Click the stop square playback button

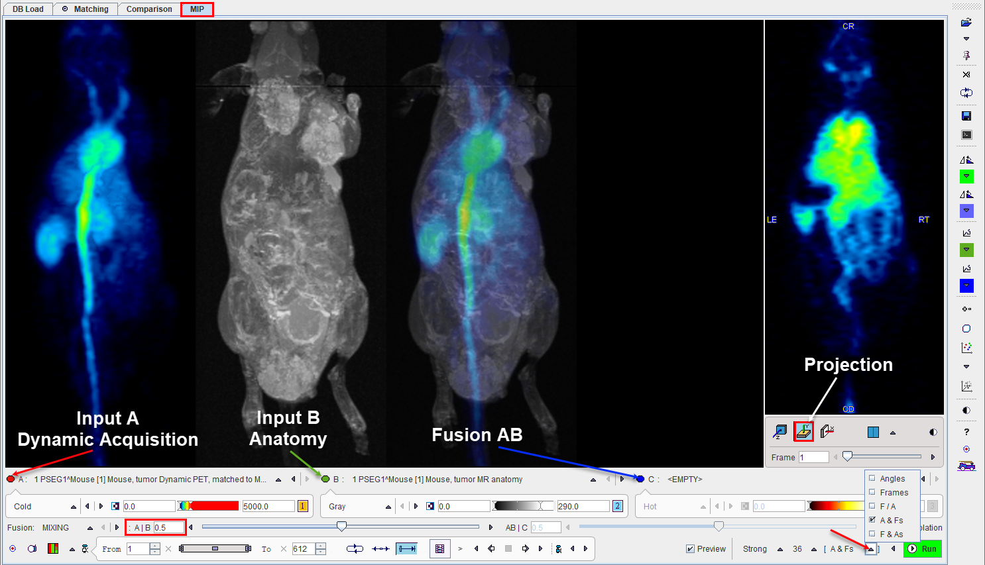(508, 548)
